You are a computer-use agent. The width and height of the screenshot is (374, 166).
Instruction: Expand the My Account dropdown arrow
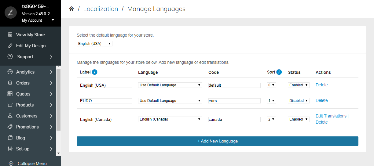click(x=53, y=20)
